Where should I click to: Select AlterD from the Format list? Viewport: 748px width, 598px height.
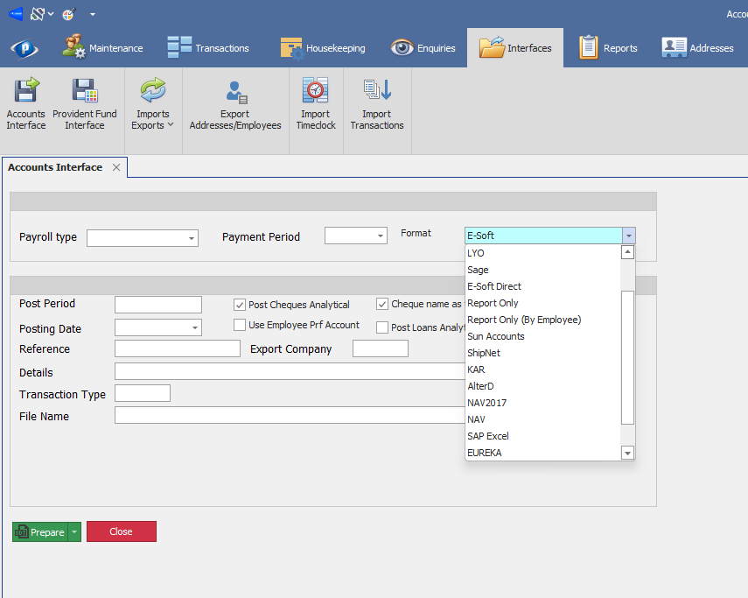pyautogui.click(x=543, y=386)
